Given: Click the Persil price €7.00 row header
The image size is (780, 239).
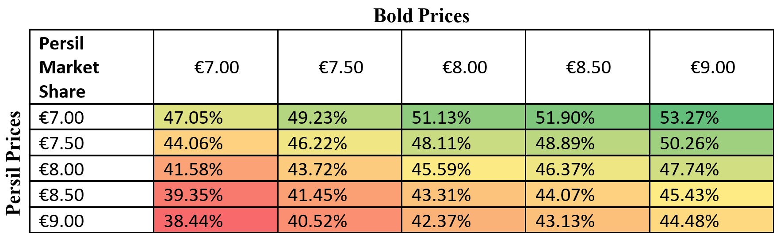Looking at the screenshot, I should [92, 118].
